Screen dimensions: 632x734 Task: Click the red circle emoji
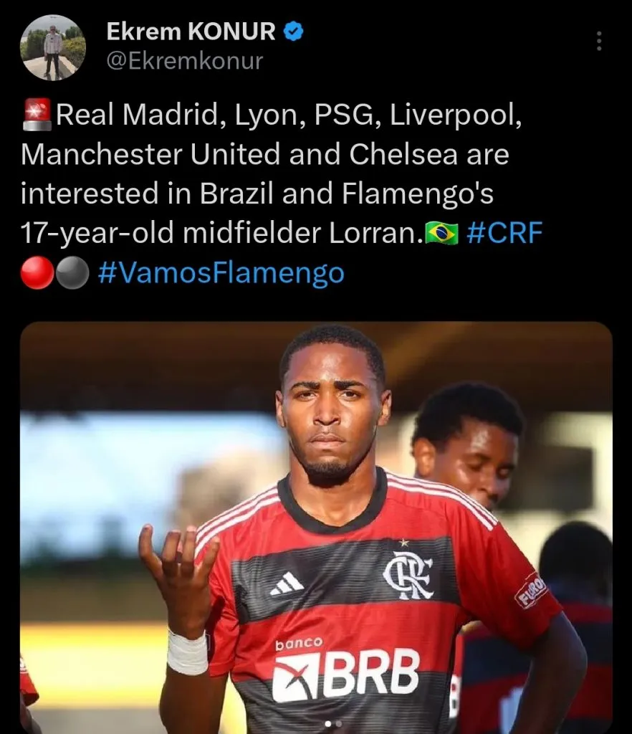coord(37,272)
